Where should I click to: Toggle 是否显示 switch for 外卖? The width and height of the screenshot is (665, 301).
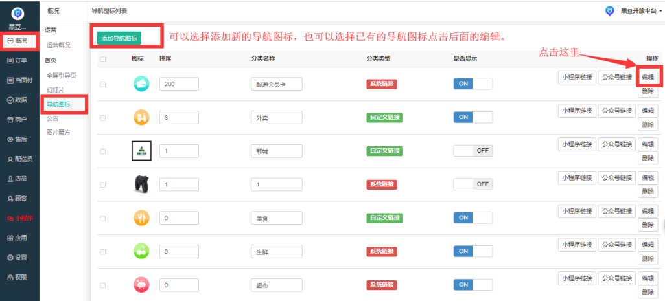[473, 117]
